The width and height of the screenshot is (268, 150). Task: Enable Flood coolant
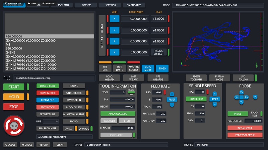click(x=74, y=121)
